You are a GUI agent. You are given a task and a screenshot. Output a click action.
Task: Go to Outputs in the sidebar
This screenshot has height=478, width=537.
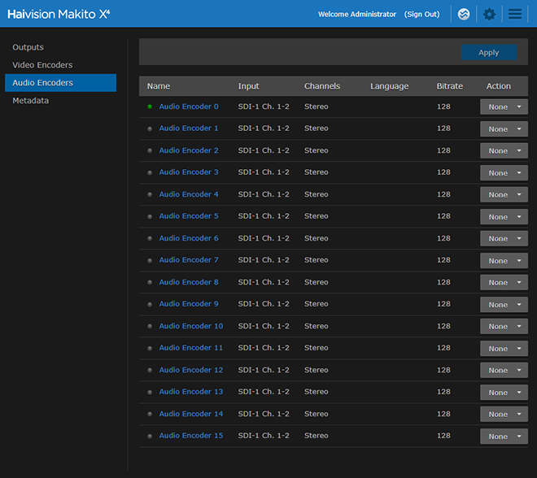tap(28, 47)
